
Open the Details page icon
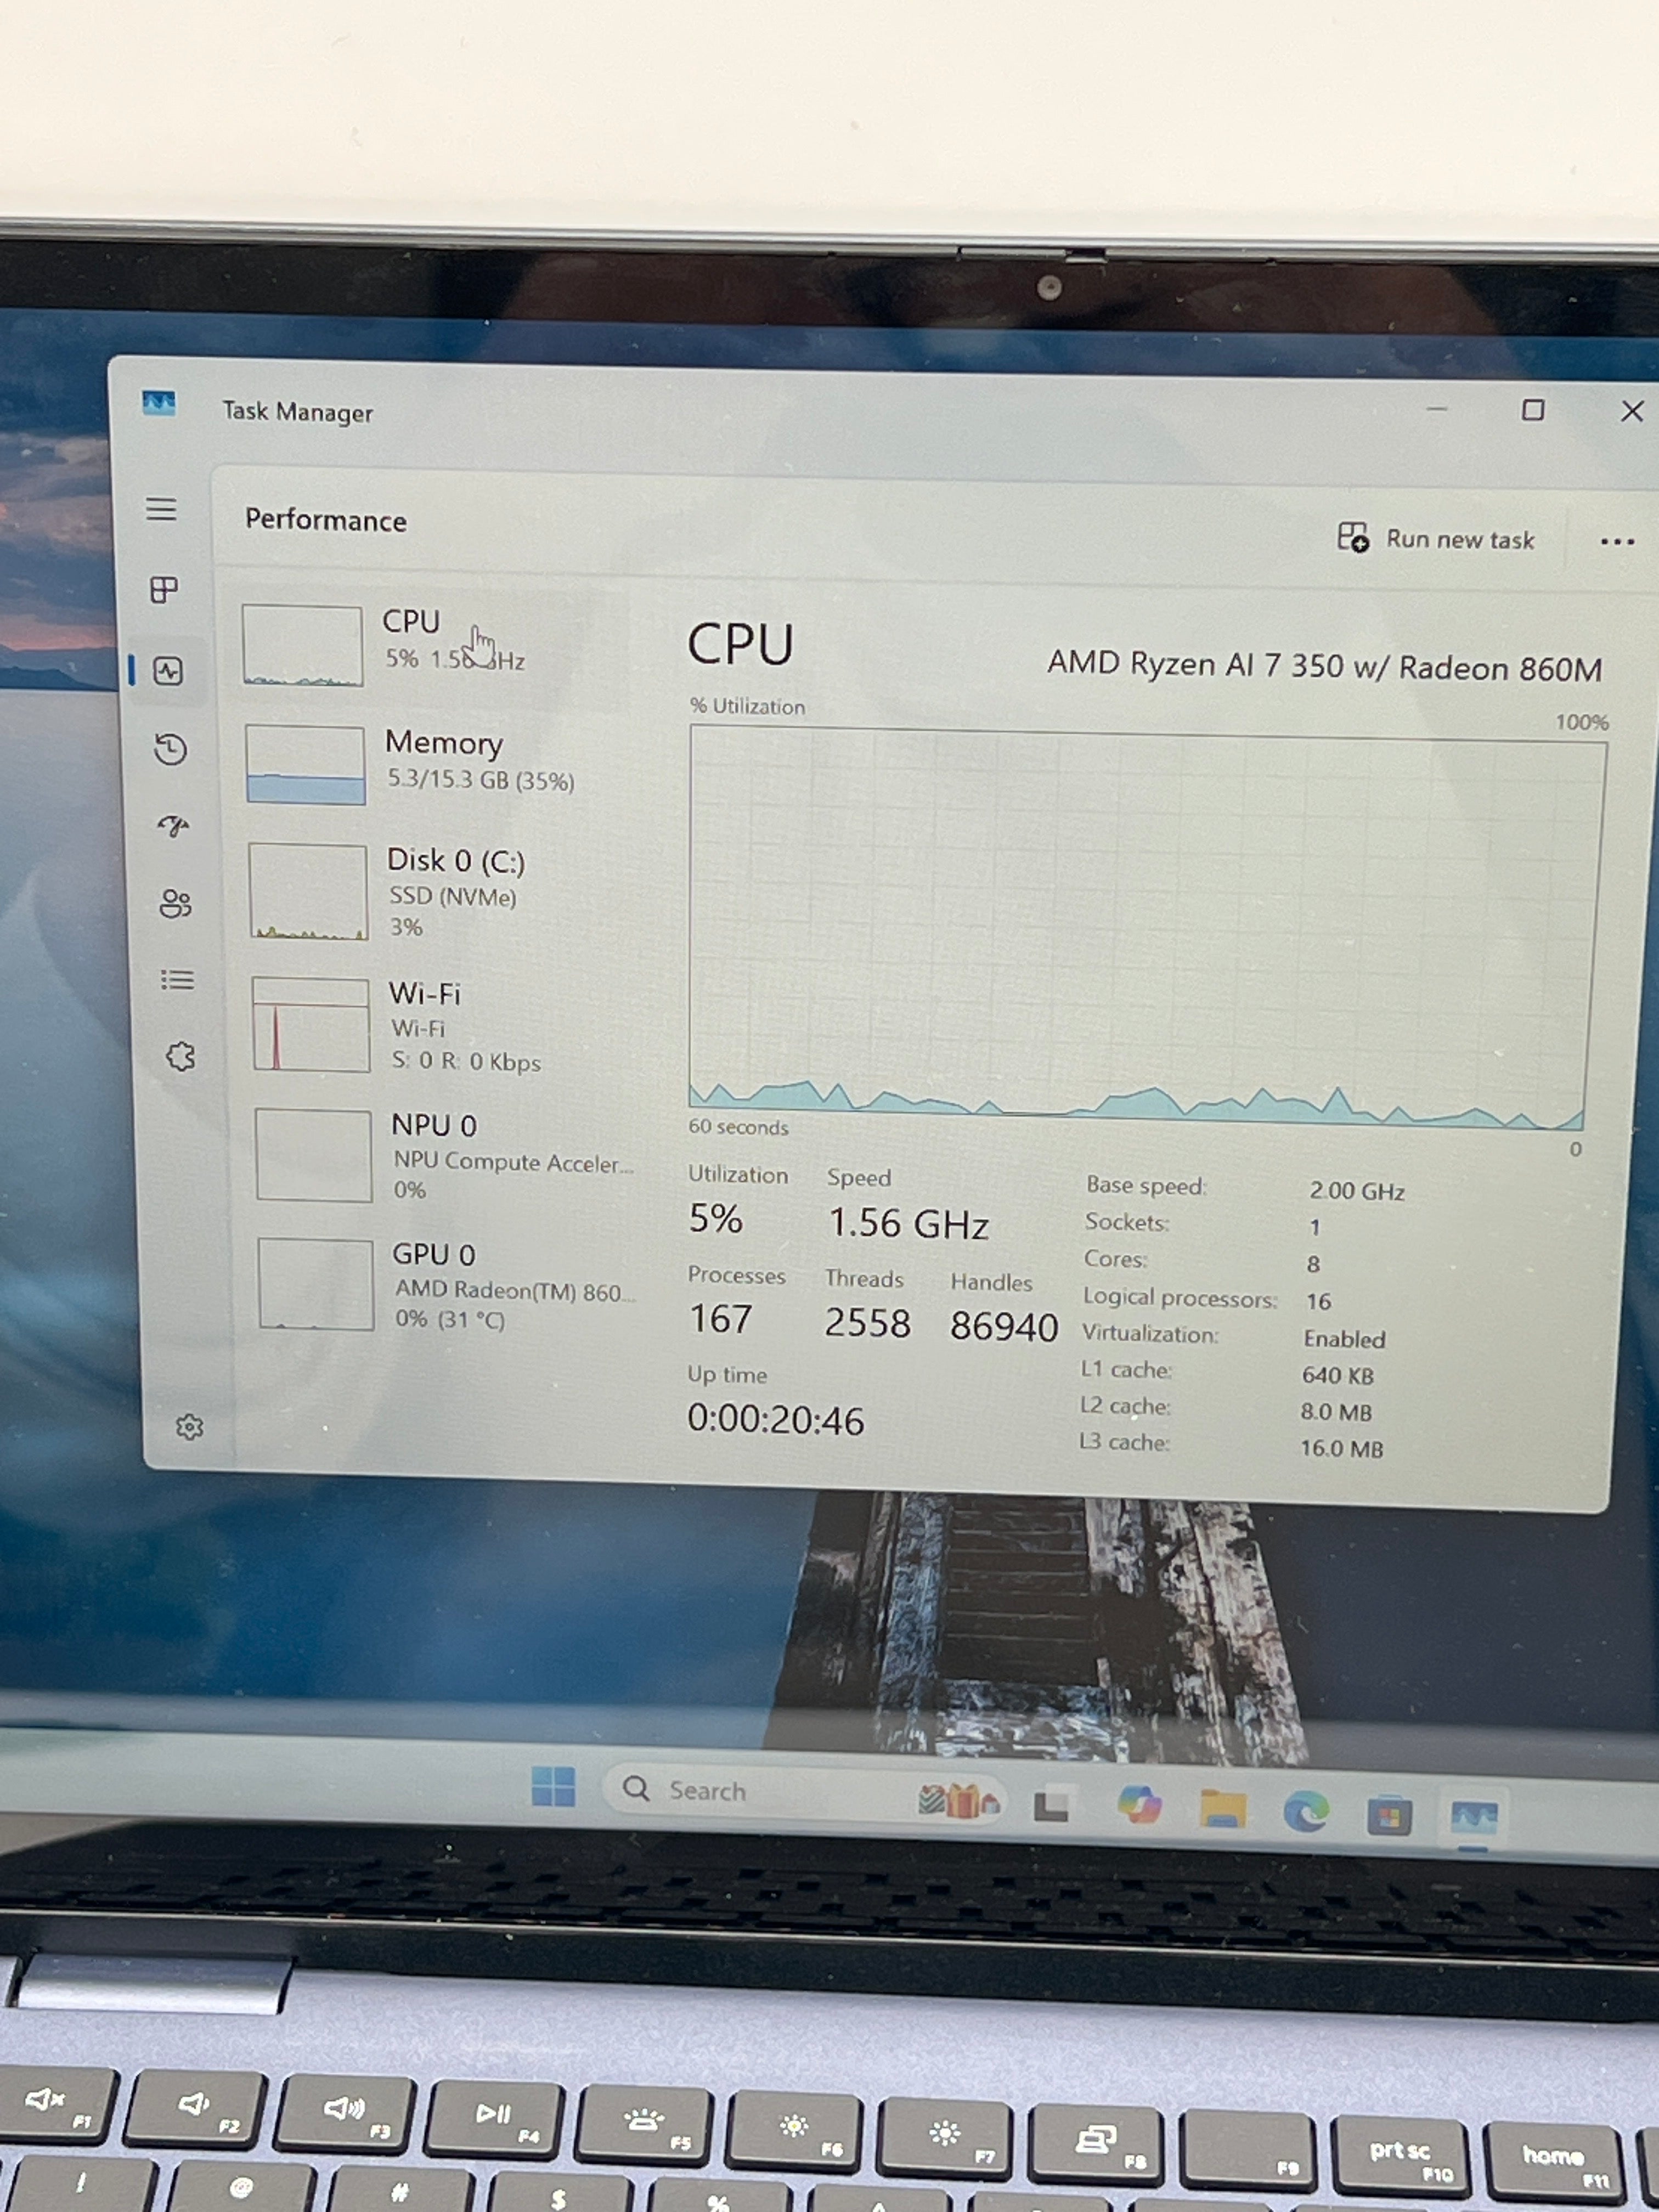(x=177, y=979)
